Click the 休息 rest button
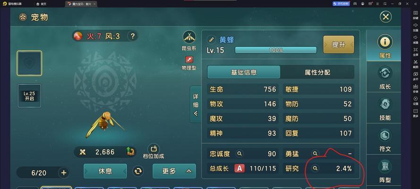420x189 pixels. [x=105, y=171]
